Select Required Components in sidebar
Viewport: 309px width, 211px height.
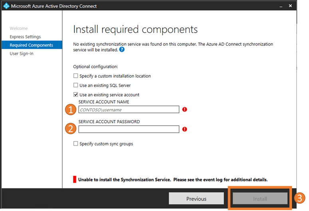pyautogui.click(x=32, y=45)
